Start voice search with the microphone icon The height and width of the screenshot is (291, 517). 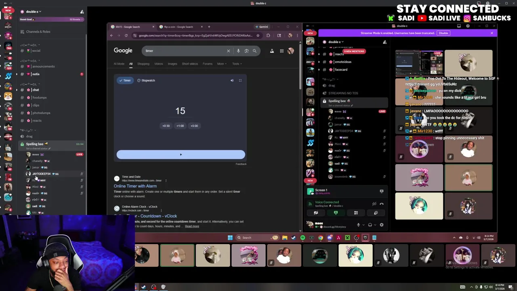(x=238, y=51)
